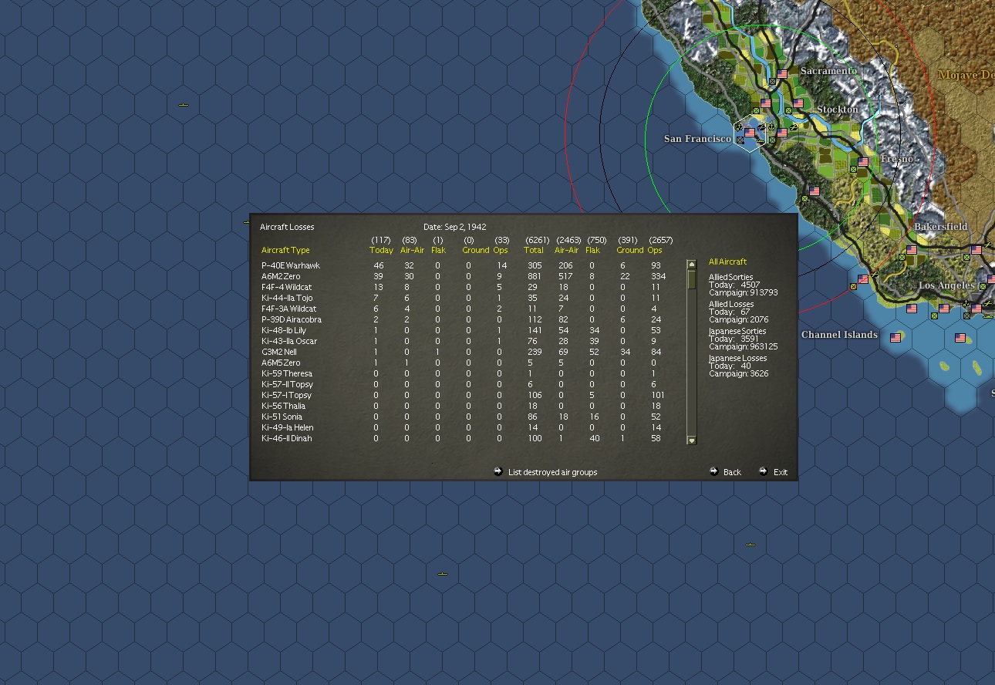Open the list of destroyed air groups
The image size is (995, 685).
point(554,471)
